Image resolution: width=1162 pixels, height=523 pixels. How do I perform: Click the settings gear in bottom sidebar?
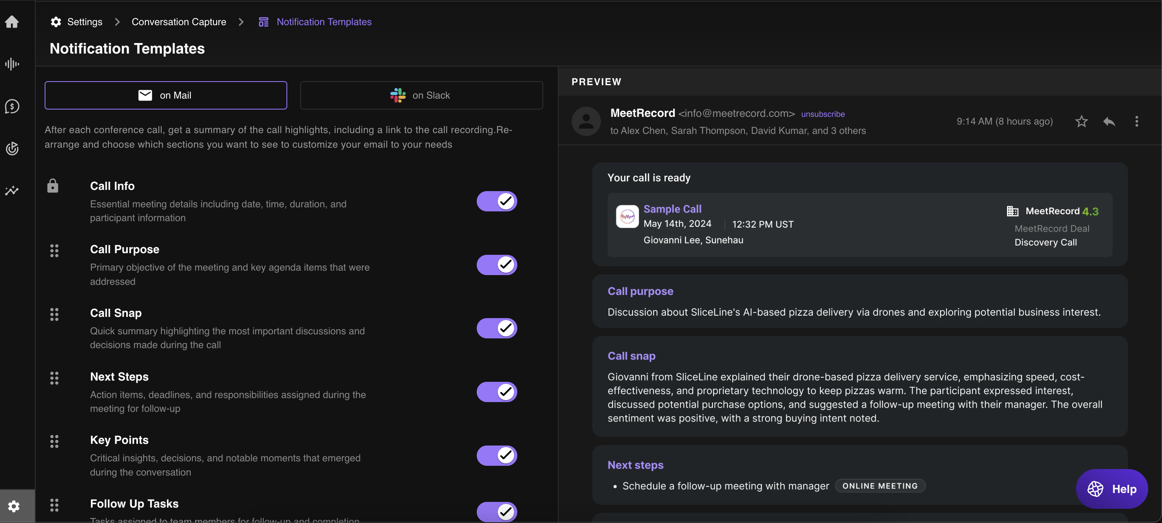[x=14, y=506]
